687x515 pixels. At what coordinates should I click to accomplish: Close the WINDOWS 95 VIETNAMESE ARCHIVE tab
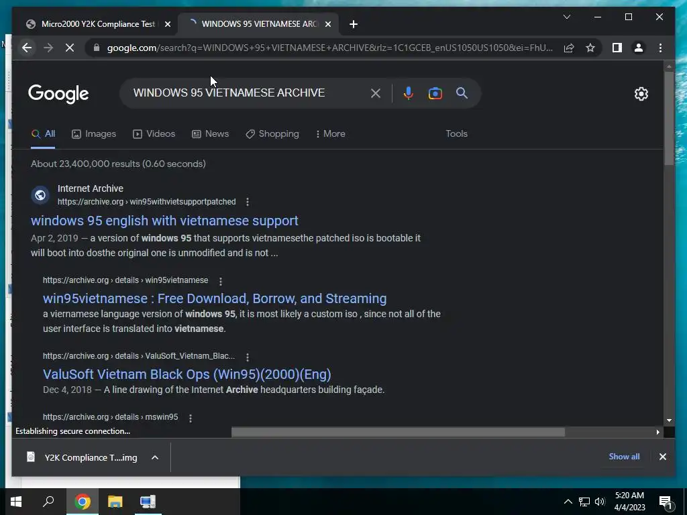tap(327, 24)
